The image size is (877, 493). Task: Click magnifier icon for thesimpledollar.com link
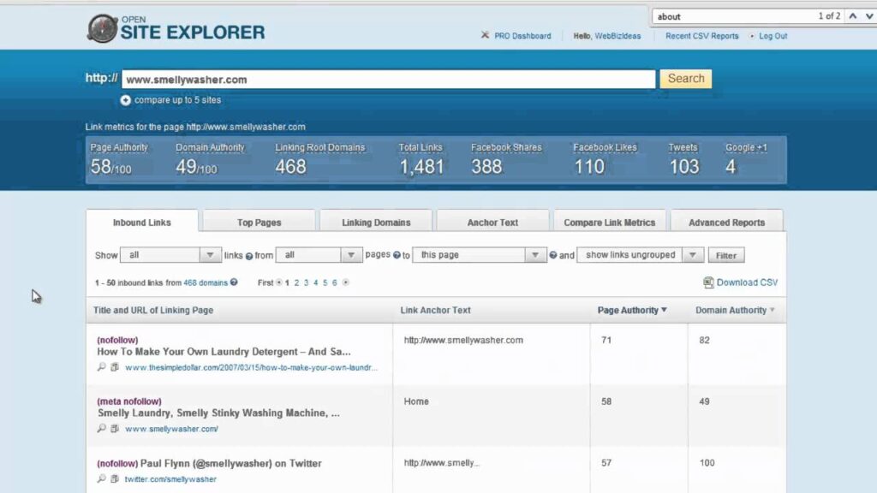click(x=101, y=367)
